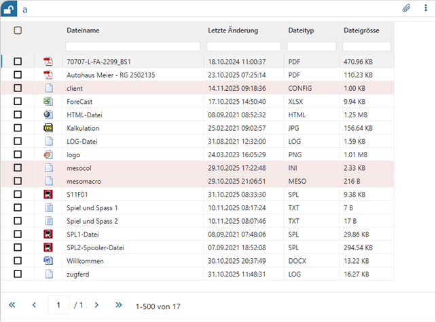Viewport: 436px width, 322px height.
Task: Click the blue unlocked padlock icon
Action: point(9,9)
